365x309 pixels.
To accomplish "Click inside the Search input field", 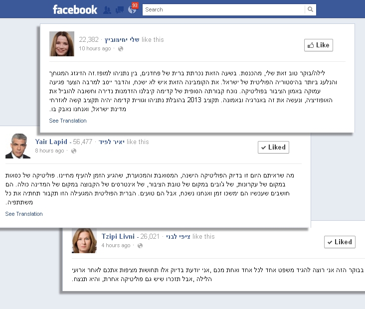I will pos(223,9).
